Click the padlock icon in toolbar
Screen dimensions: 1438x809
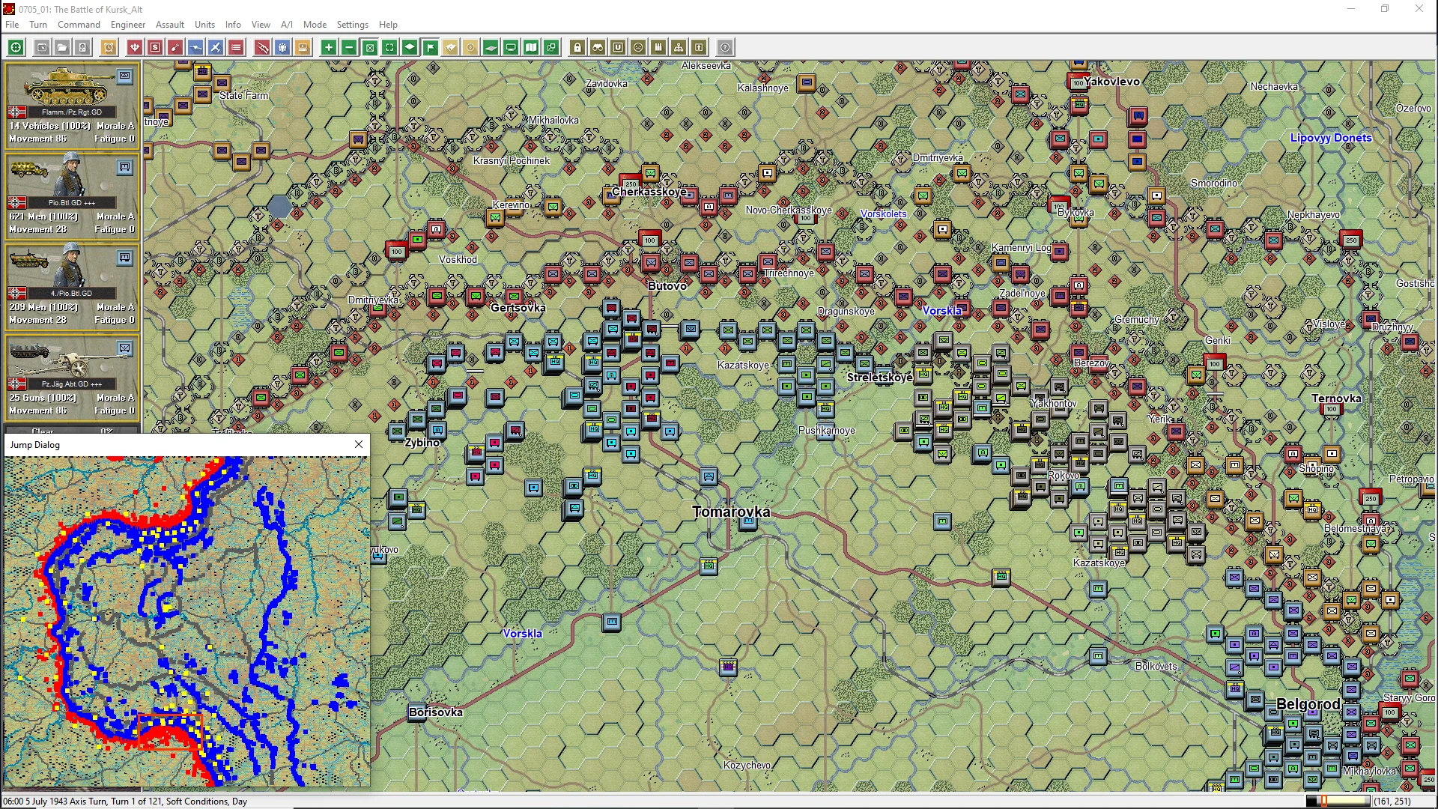tap(577, 48)
